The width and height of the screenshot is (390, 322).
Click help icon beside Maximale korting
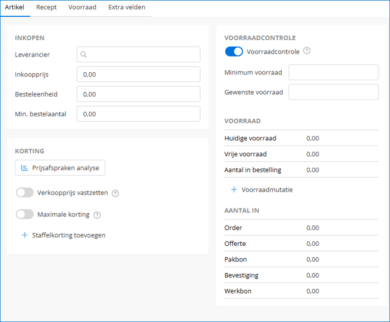point(97,215)
